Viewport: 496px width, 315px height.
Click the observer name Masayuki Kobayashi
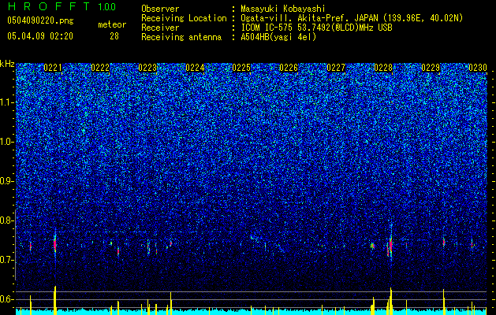coord(283,9)
